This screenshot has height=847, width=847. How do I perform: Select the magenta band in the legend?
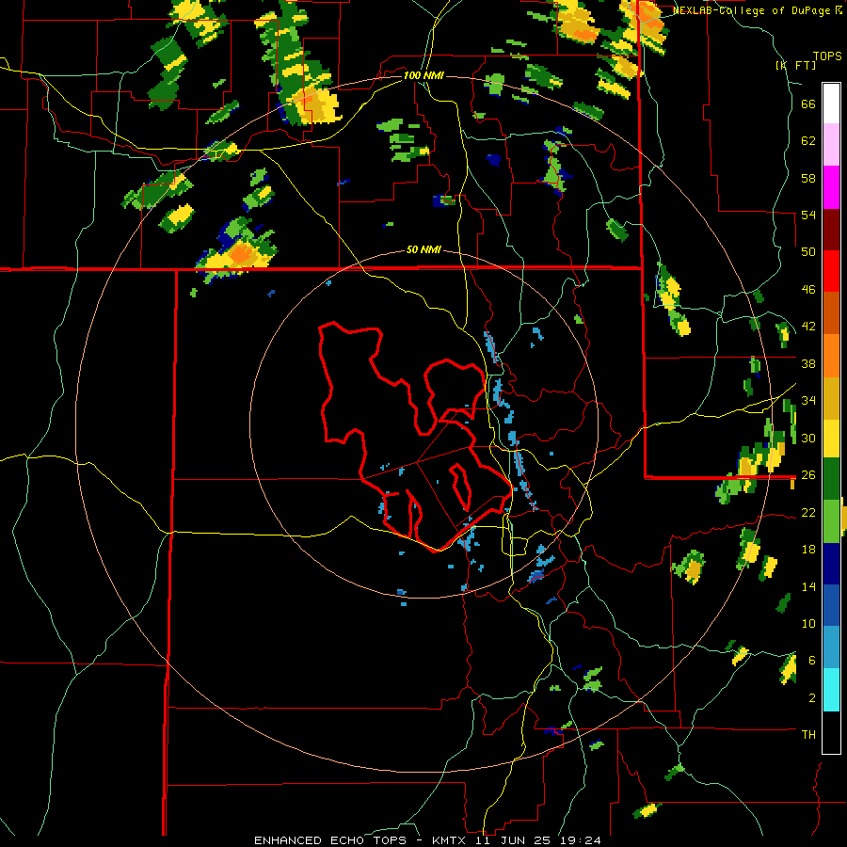(x=831, y=187)
